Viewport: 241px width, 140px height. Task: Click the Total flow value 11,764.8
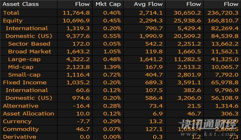pyautogui.click(x=76, y=13)
